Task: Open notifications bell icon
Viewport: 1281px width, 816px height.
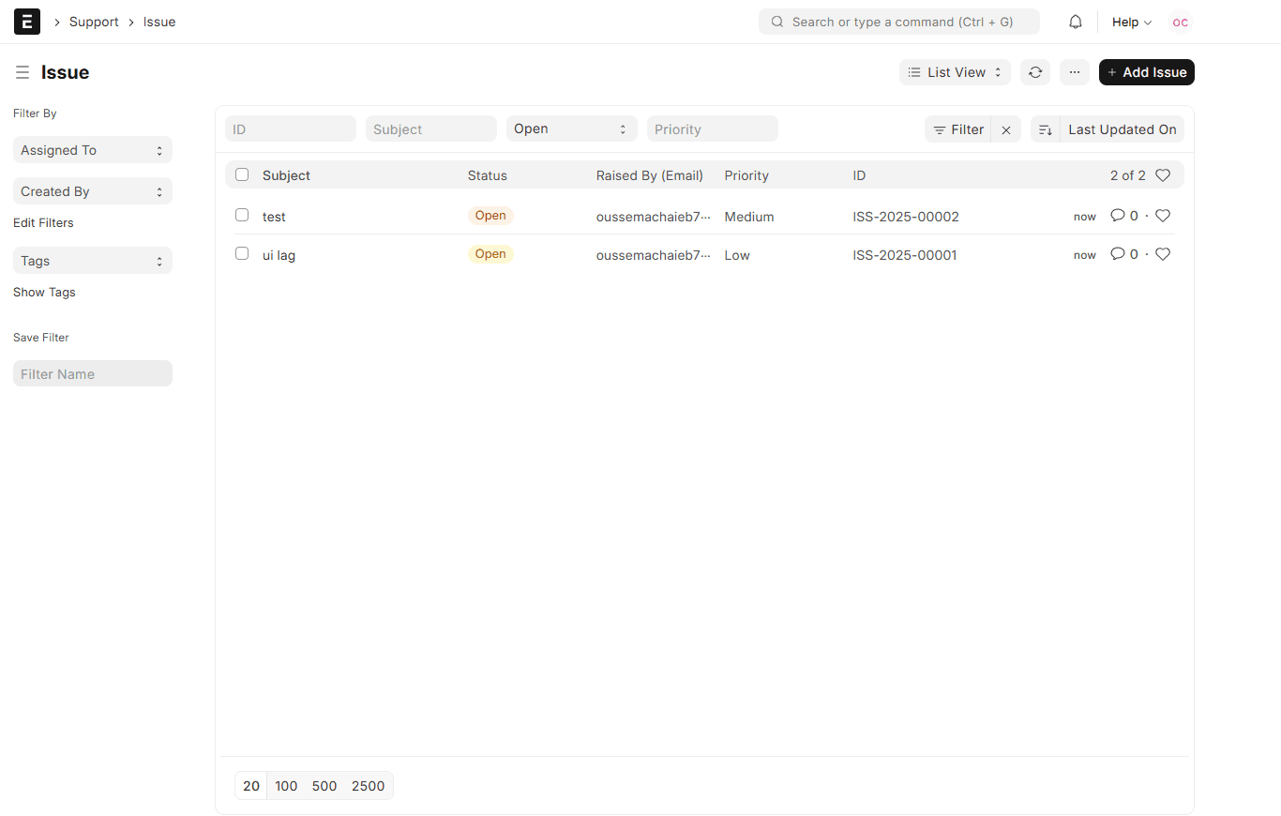Action: pos(1076,22)
